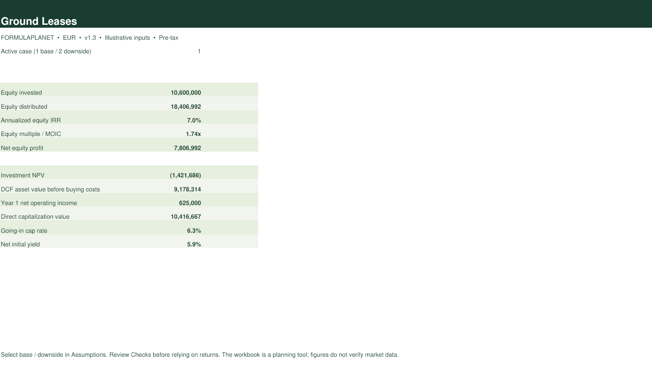Click the FORMULAPLANET EUR v1.3 subtitle line

89,38
